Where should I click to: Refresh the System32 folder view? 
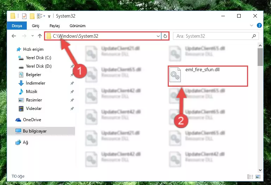[x=165, y=36]
